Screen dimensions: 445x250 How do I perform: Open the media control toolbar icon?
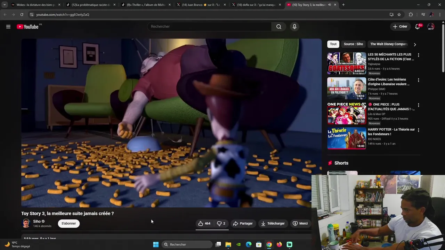[x=423, y=15]
